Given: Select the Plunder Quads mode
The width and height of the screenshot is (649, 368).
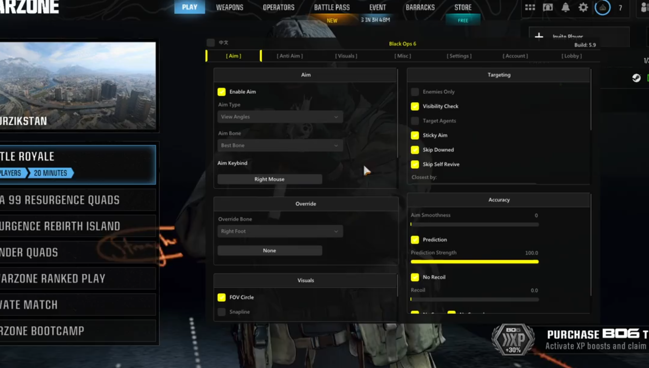Looking at the screenshot, I should (x=77, y=253).
